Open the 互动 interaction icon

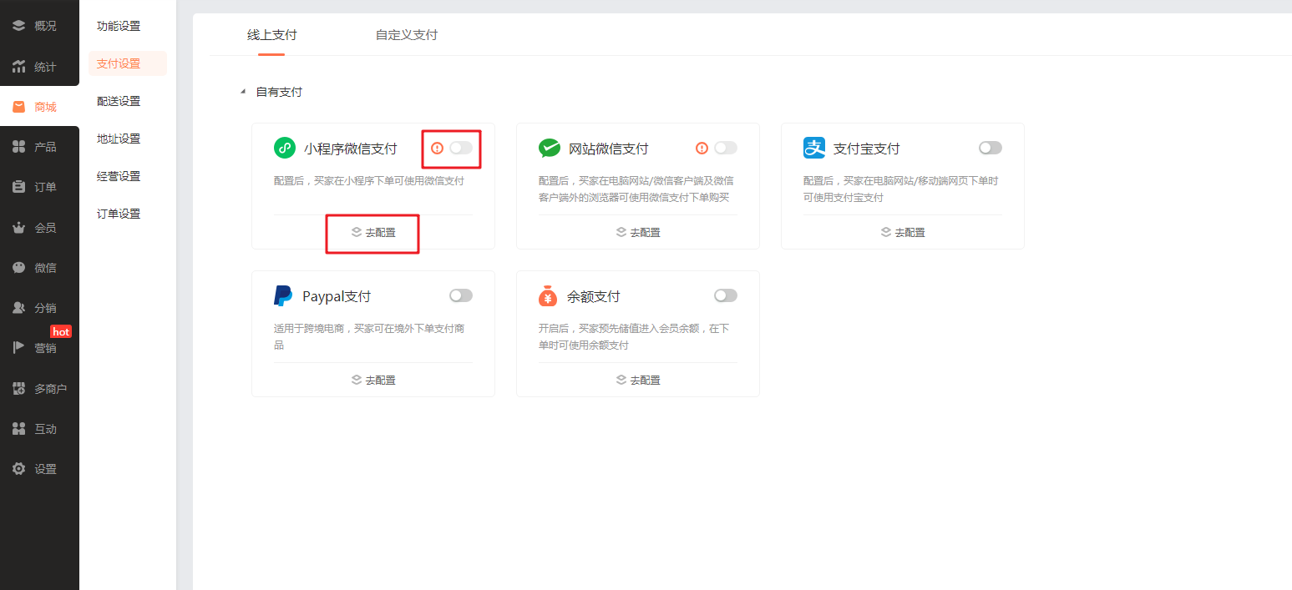18,429
